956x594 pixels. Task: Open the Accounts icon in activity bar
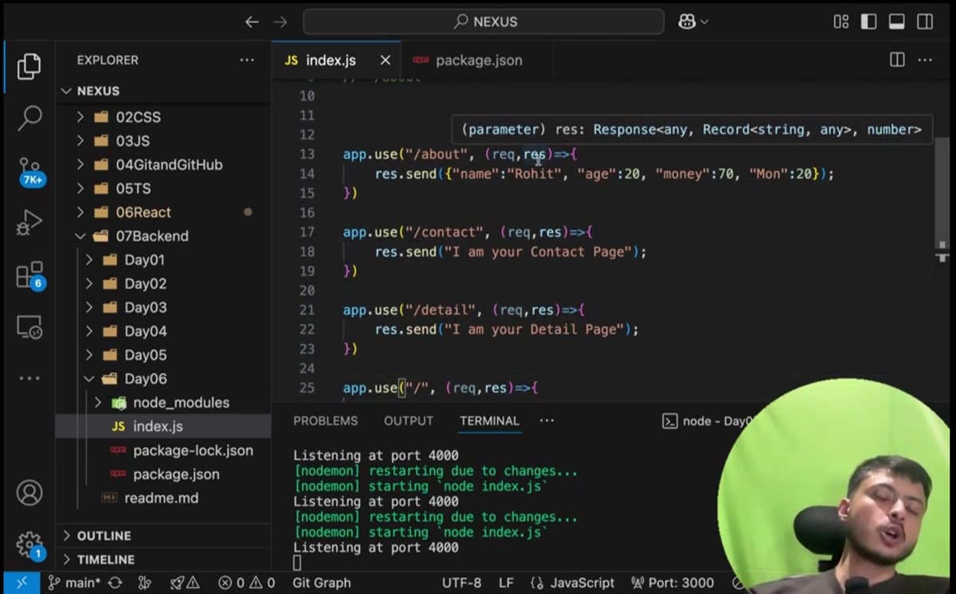29,493
